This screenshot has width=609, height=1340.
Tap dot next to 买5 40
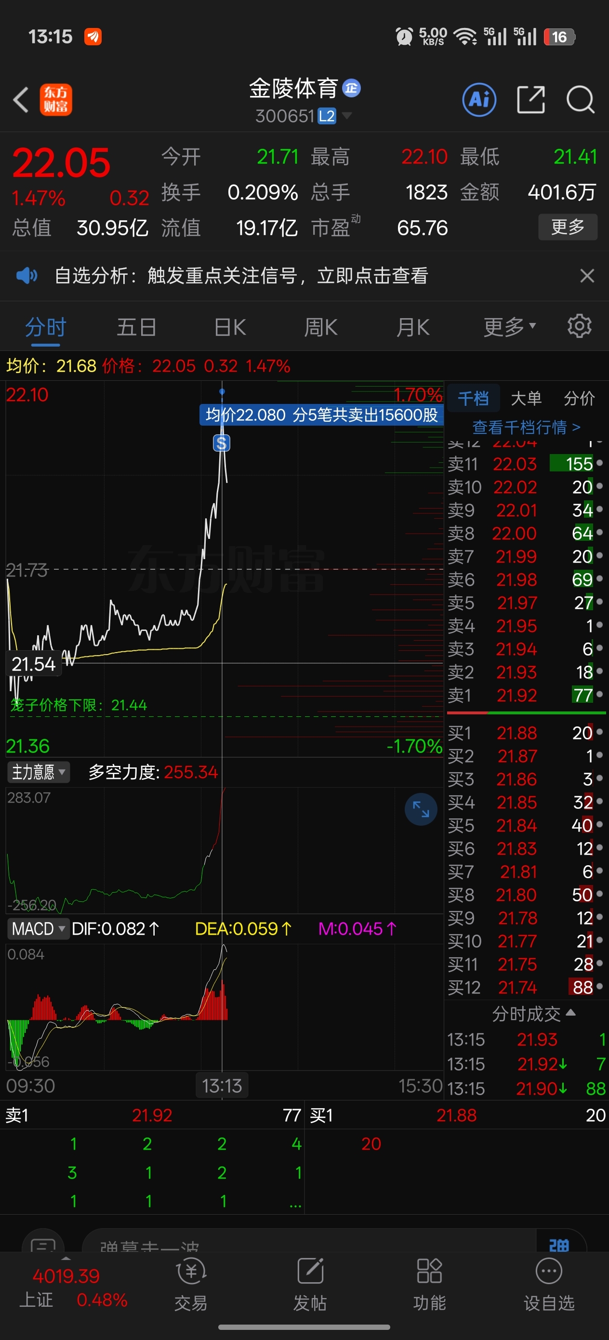[600, 825]
